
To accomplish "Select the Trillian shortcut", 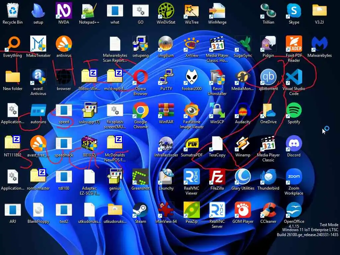I will (x=268, y=10).
